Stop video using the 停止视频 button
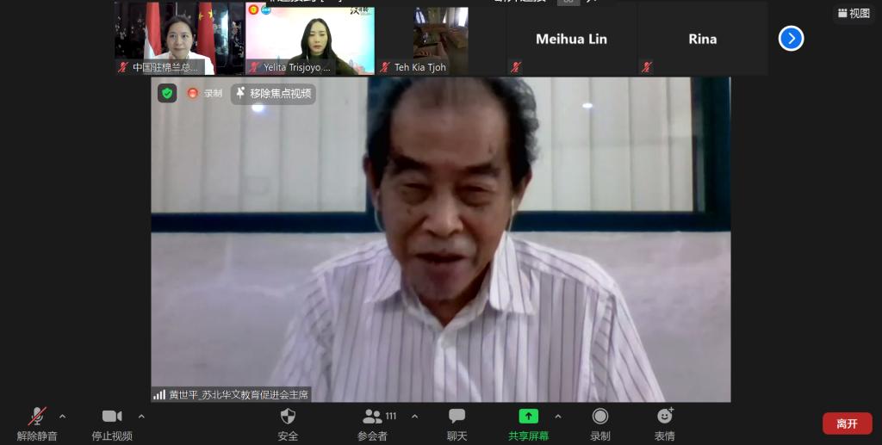 click(112, 423)
